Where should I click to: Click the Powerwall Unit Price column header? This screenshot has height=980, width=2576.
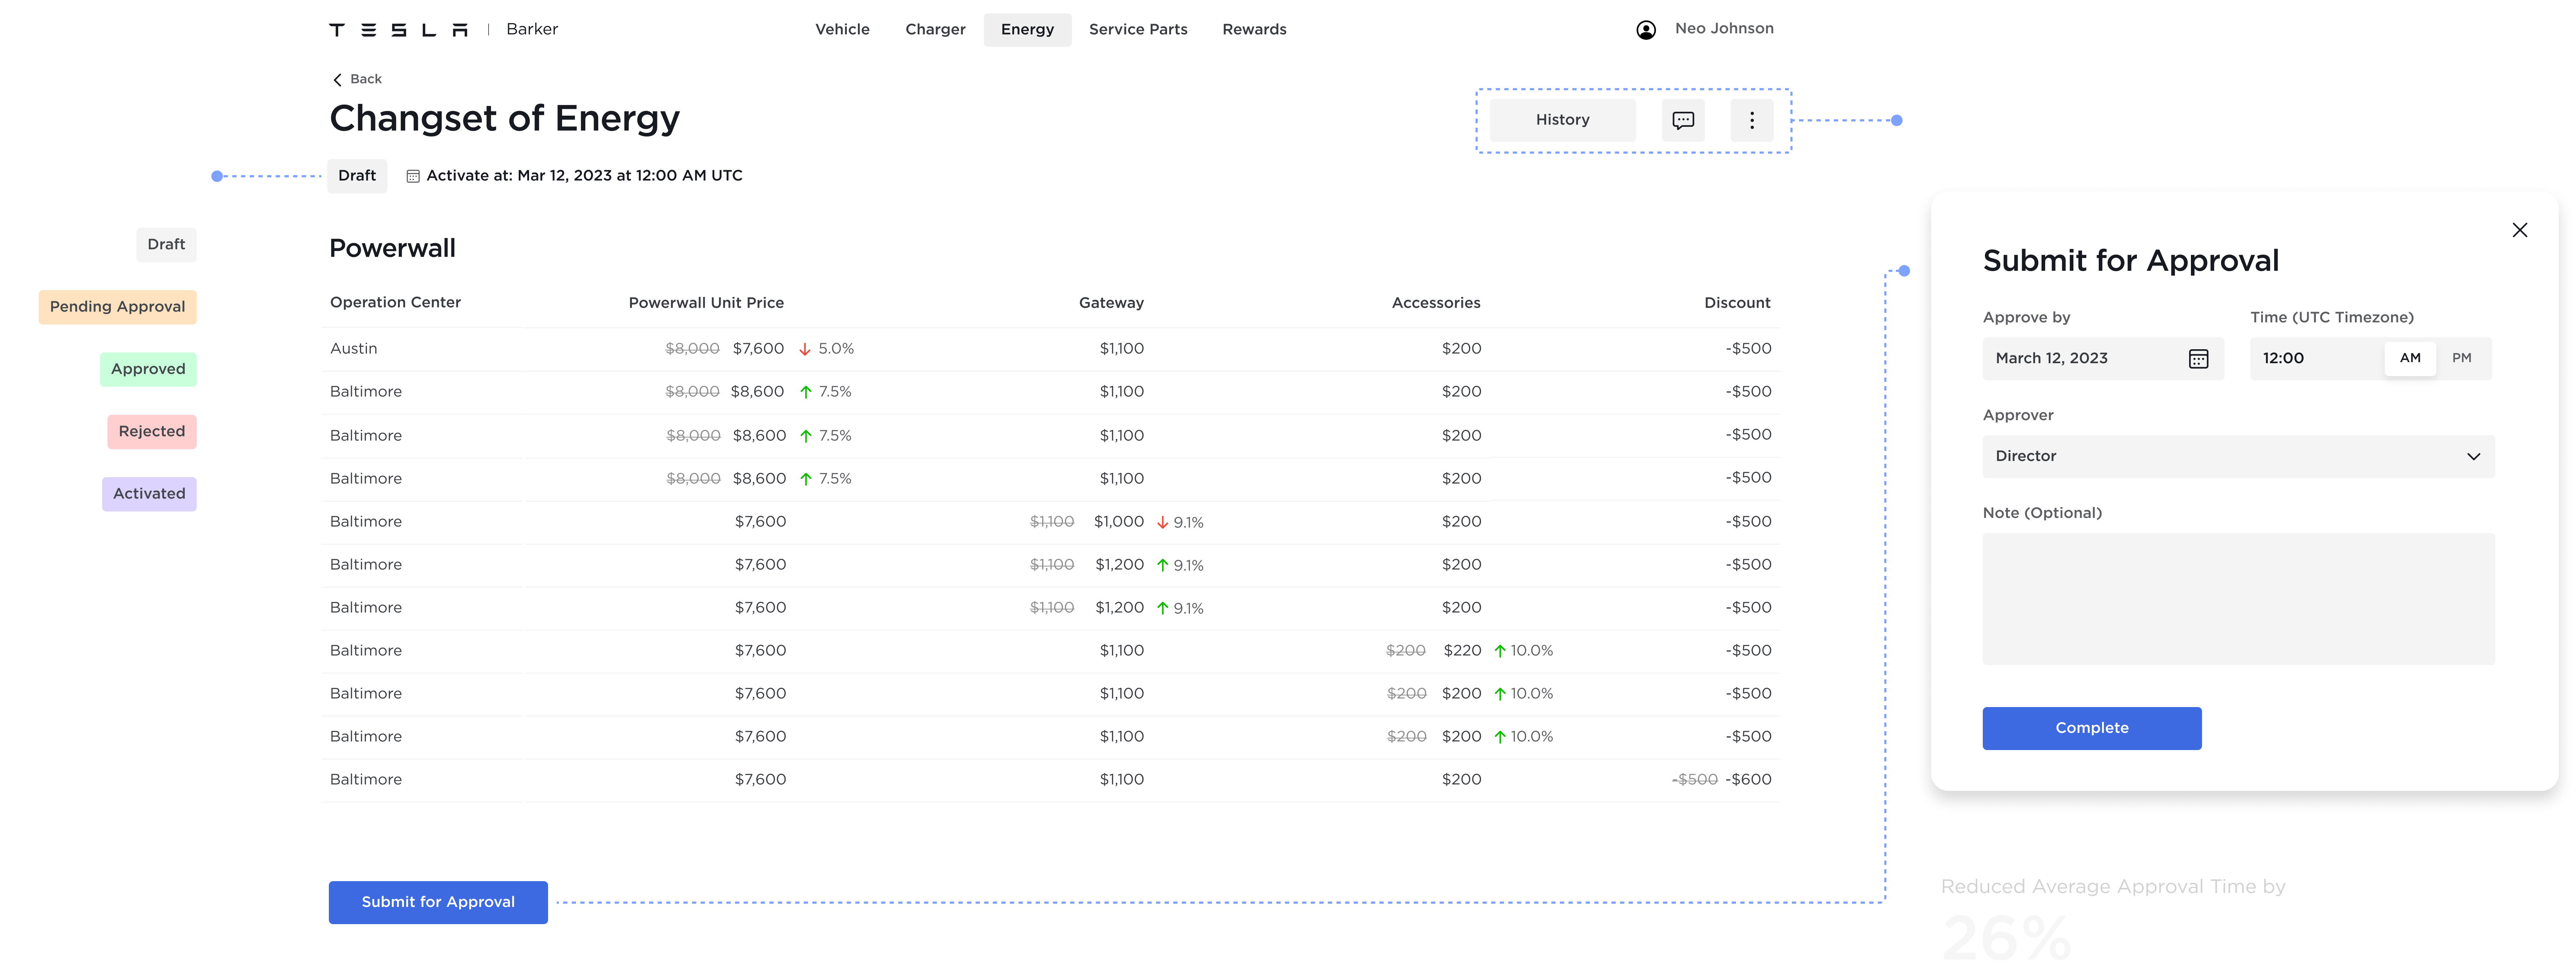click(706, 303)
